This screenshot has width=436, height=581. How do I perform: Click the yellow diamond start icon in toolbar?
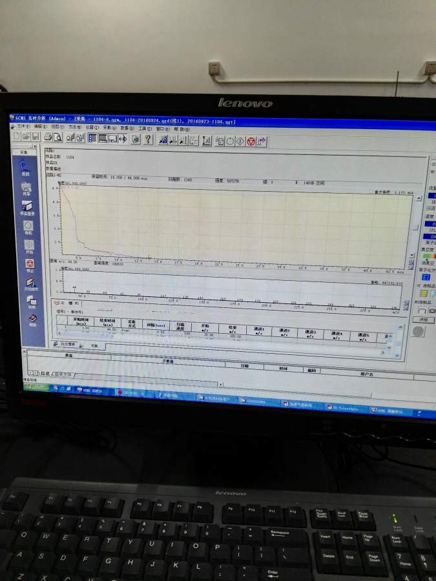[x=241, y=141]
